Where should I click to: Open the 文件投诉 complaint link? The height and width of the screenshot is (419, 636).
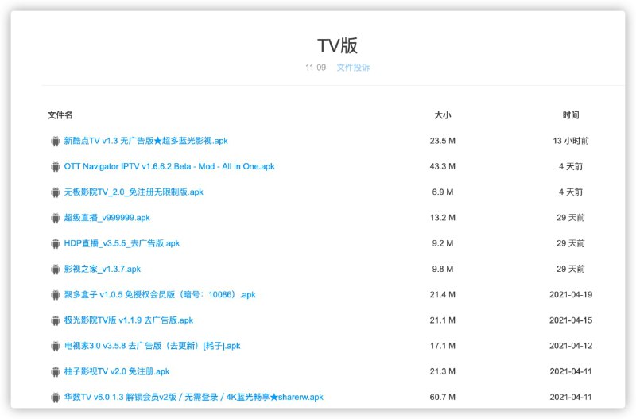tap(353, 68)
